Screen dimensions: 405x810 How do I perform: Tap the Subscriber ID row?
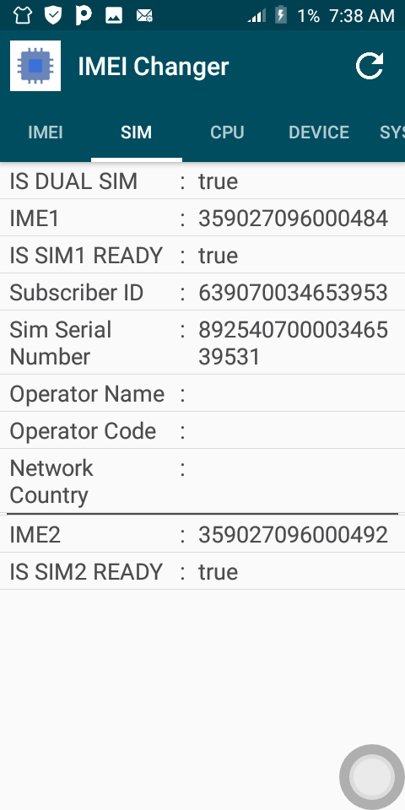point(202,293)
